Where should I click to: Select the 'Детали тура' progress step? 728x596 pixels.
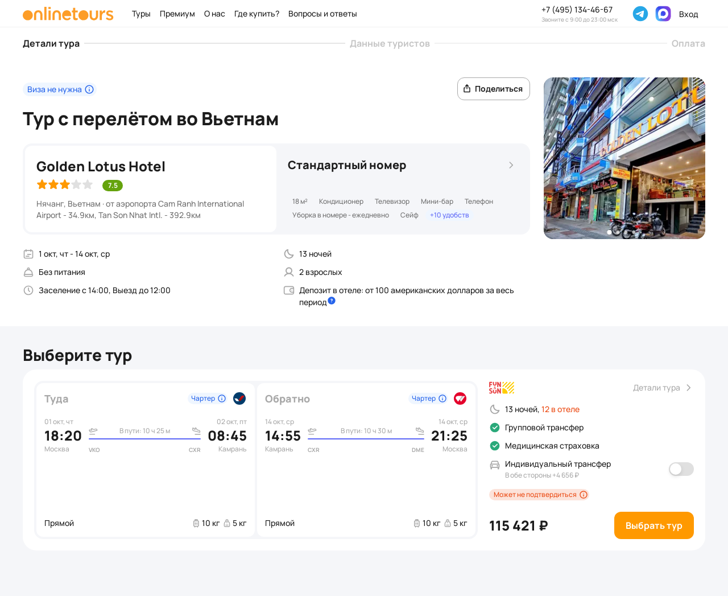(x=51, y=43)
